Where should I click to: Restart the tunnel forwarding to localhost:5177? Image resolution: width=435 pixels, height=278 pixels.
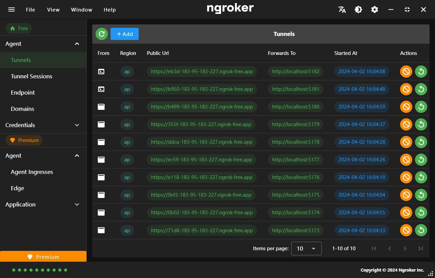tap(421, 160)
